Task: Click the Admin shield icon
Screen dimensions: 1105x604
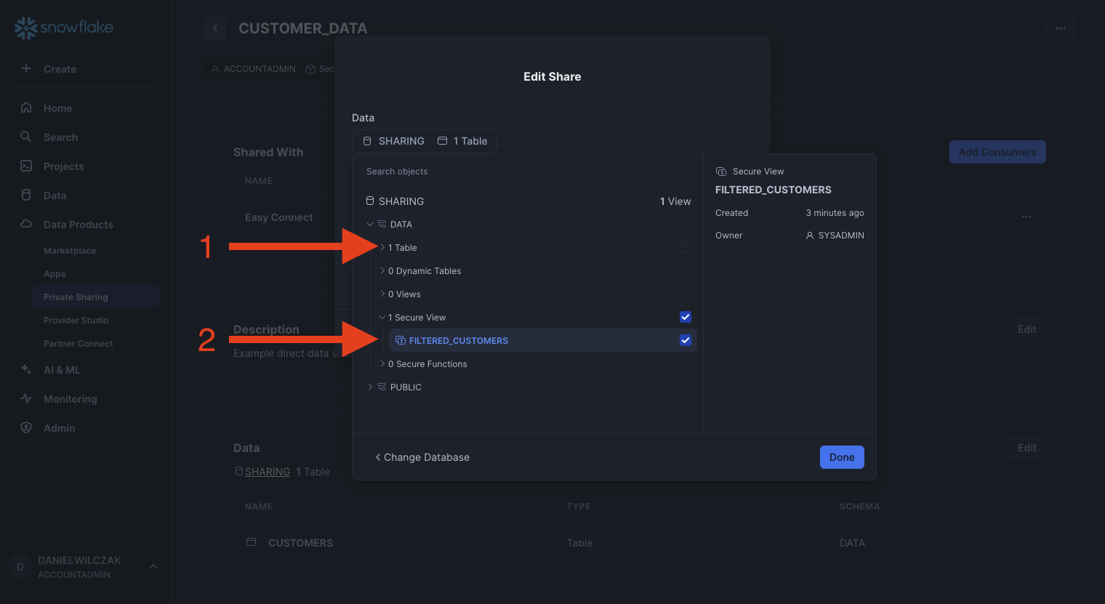Action: click(26, 427)
